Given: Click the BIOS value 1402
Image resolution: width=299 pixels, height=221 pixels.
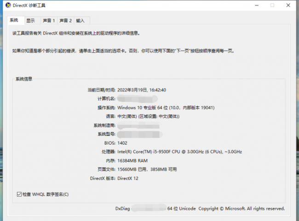Looking at the screenshot, I should point(122,143).
